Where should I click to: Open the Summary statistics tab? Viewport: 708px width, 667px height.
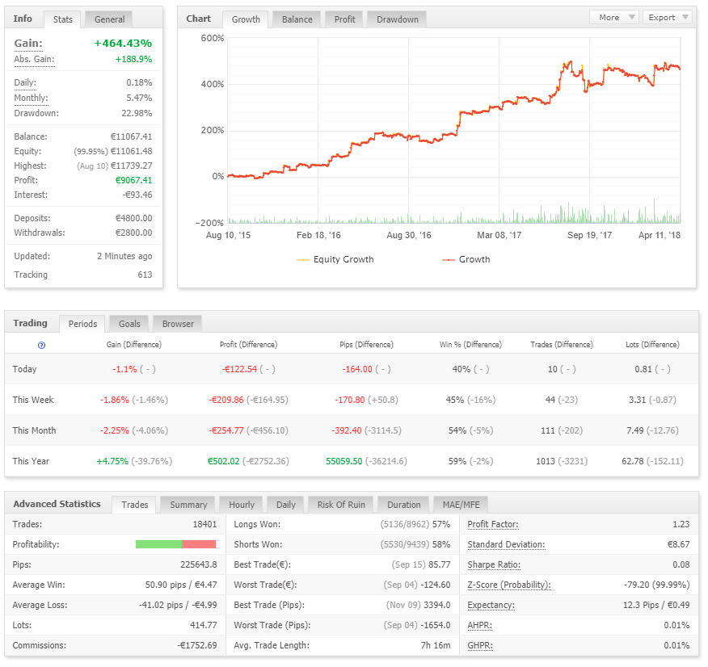[x=188, y=505]
